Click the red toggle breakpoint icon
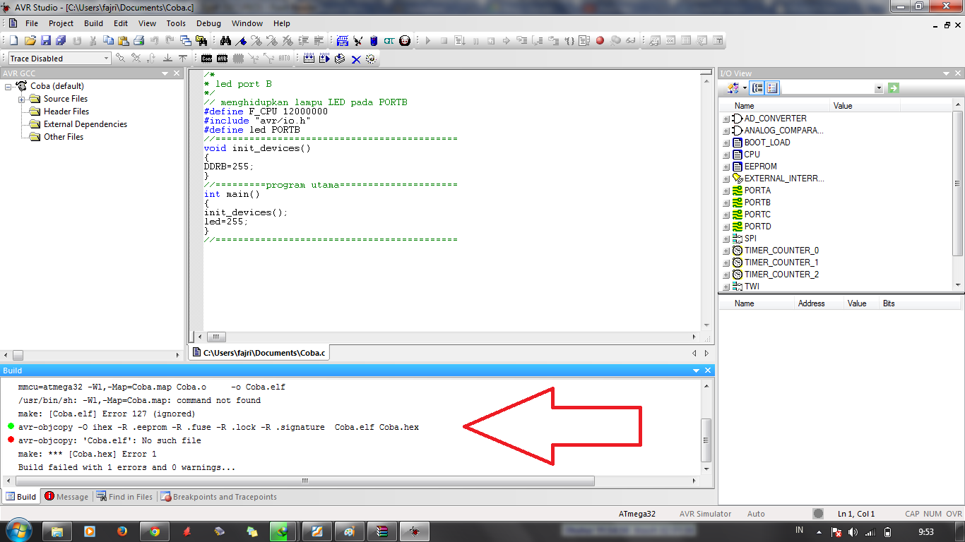965x542 pixels. click(600, 40)
